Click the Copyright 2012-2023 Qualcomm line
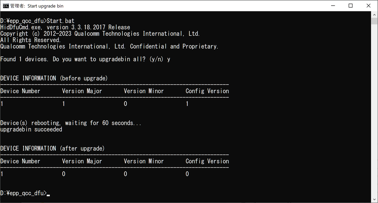378x203 pixels. [100, 34]
